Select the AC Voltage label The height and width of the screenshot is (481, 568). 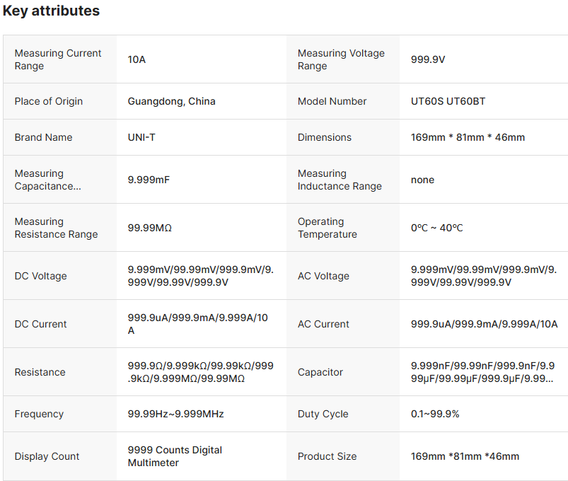click(323, 276)
